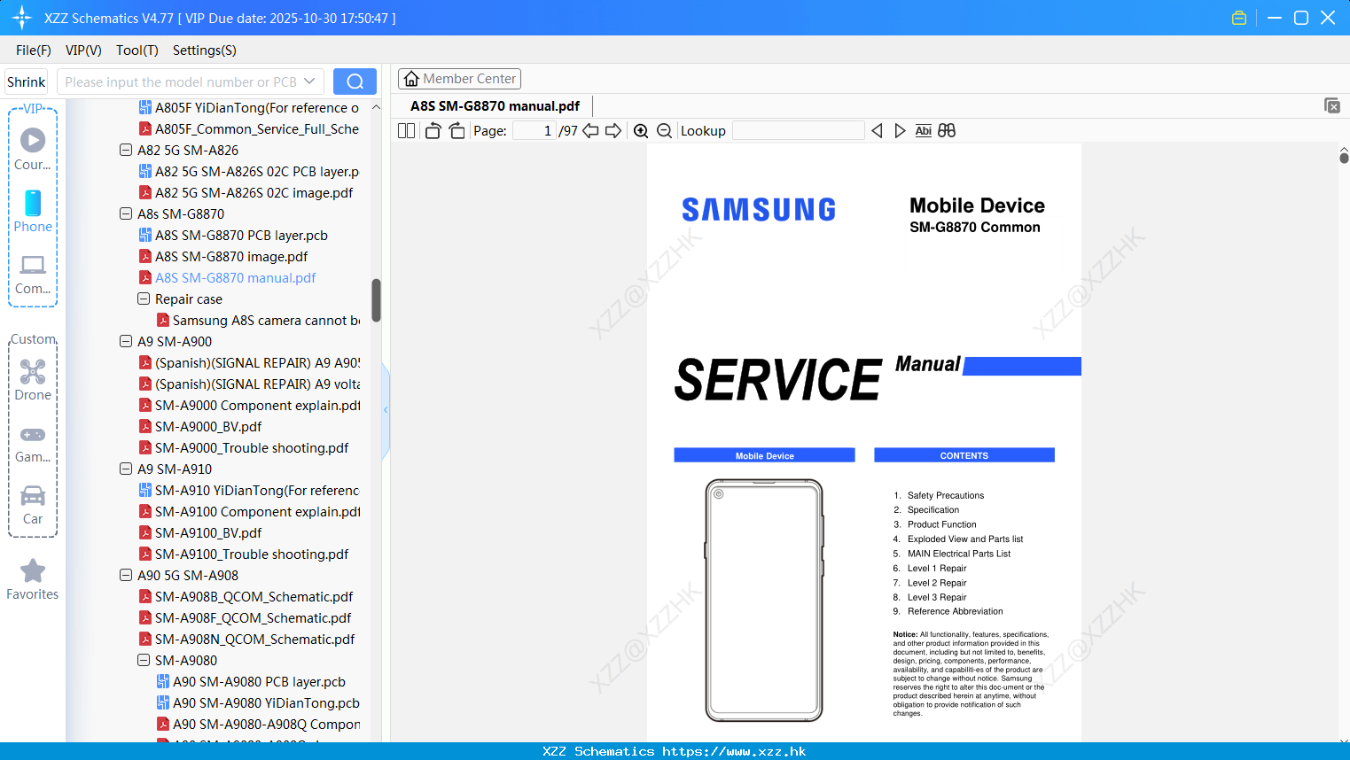Collapse the side panel with handle
This screenshot has width=1350, height=760.
(386, 410)
